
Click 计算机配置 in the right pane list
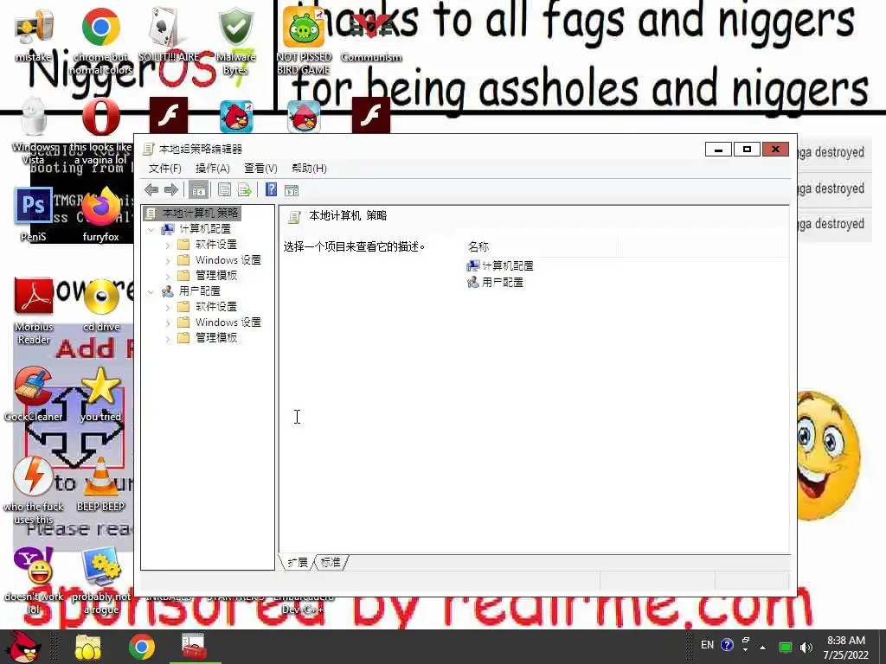(x=500, y=266)
